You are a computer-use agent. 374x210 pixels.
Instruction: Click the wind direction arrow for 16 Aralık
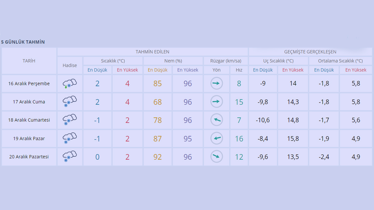[x=217, y=83]
